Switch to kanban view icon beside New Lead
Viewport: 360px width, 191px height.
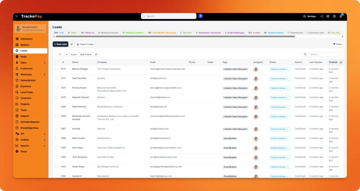pos(72,44)
